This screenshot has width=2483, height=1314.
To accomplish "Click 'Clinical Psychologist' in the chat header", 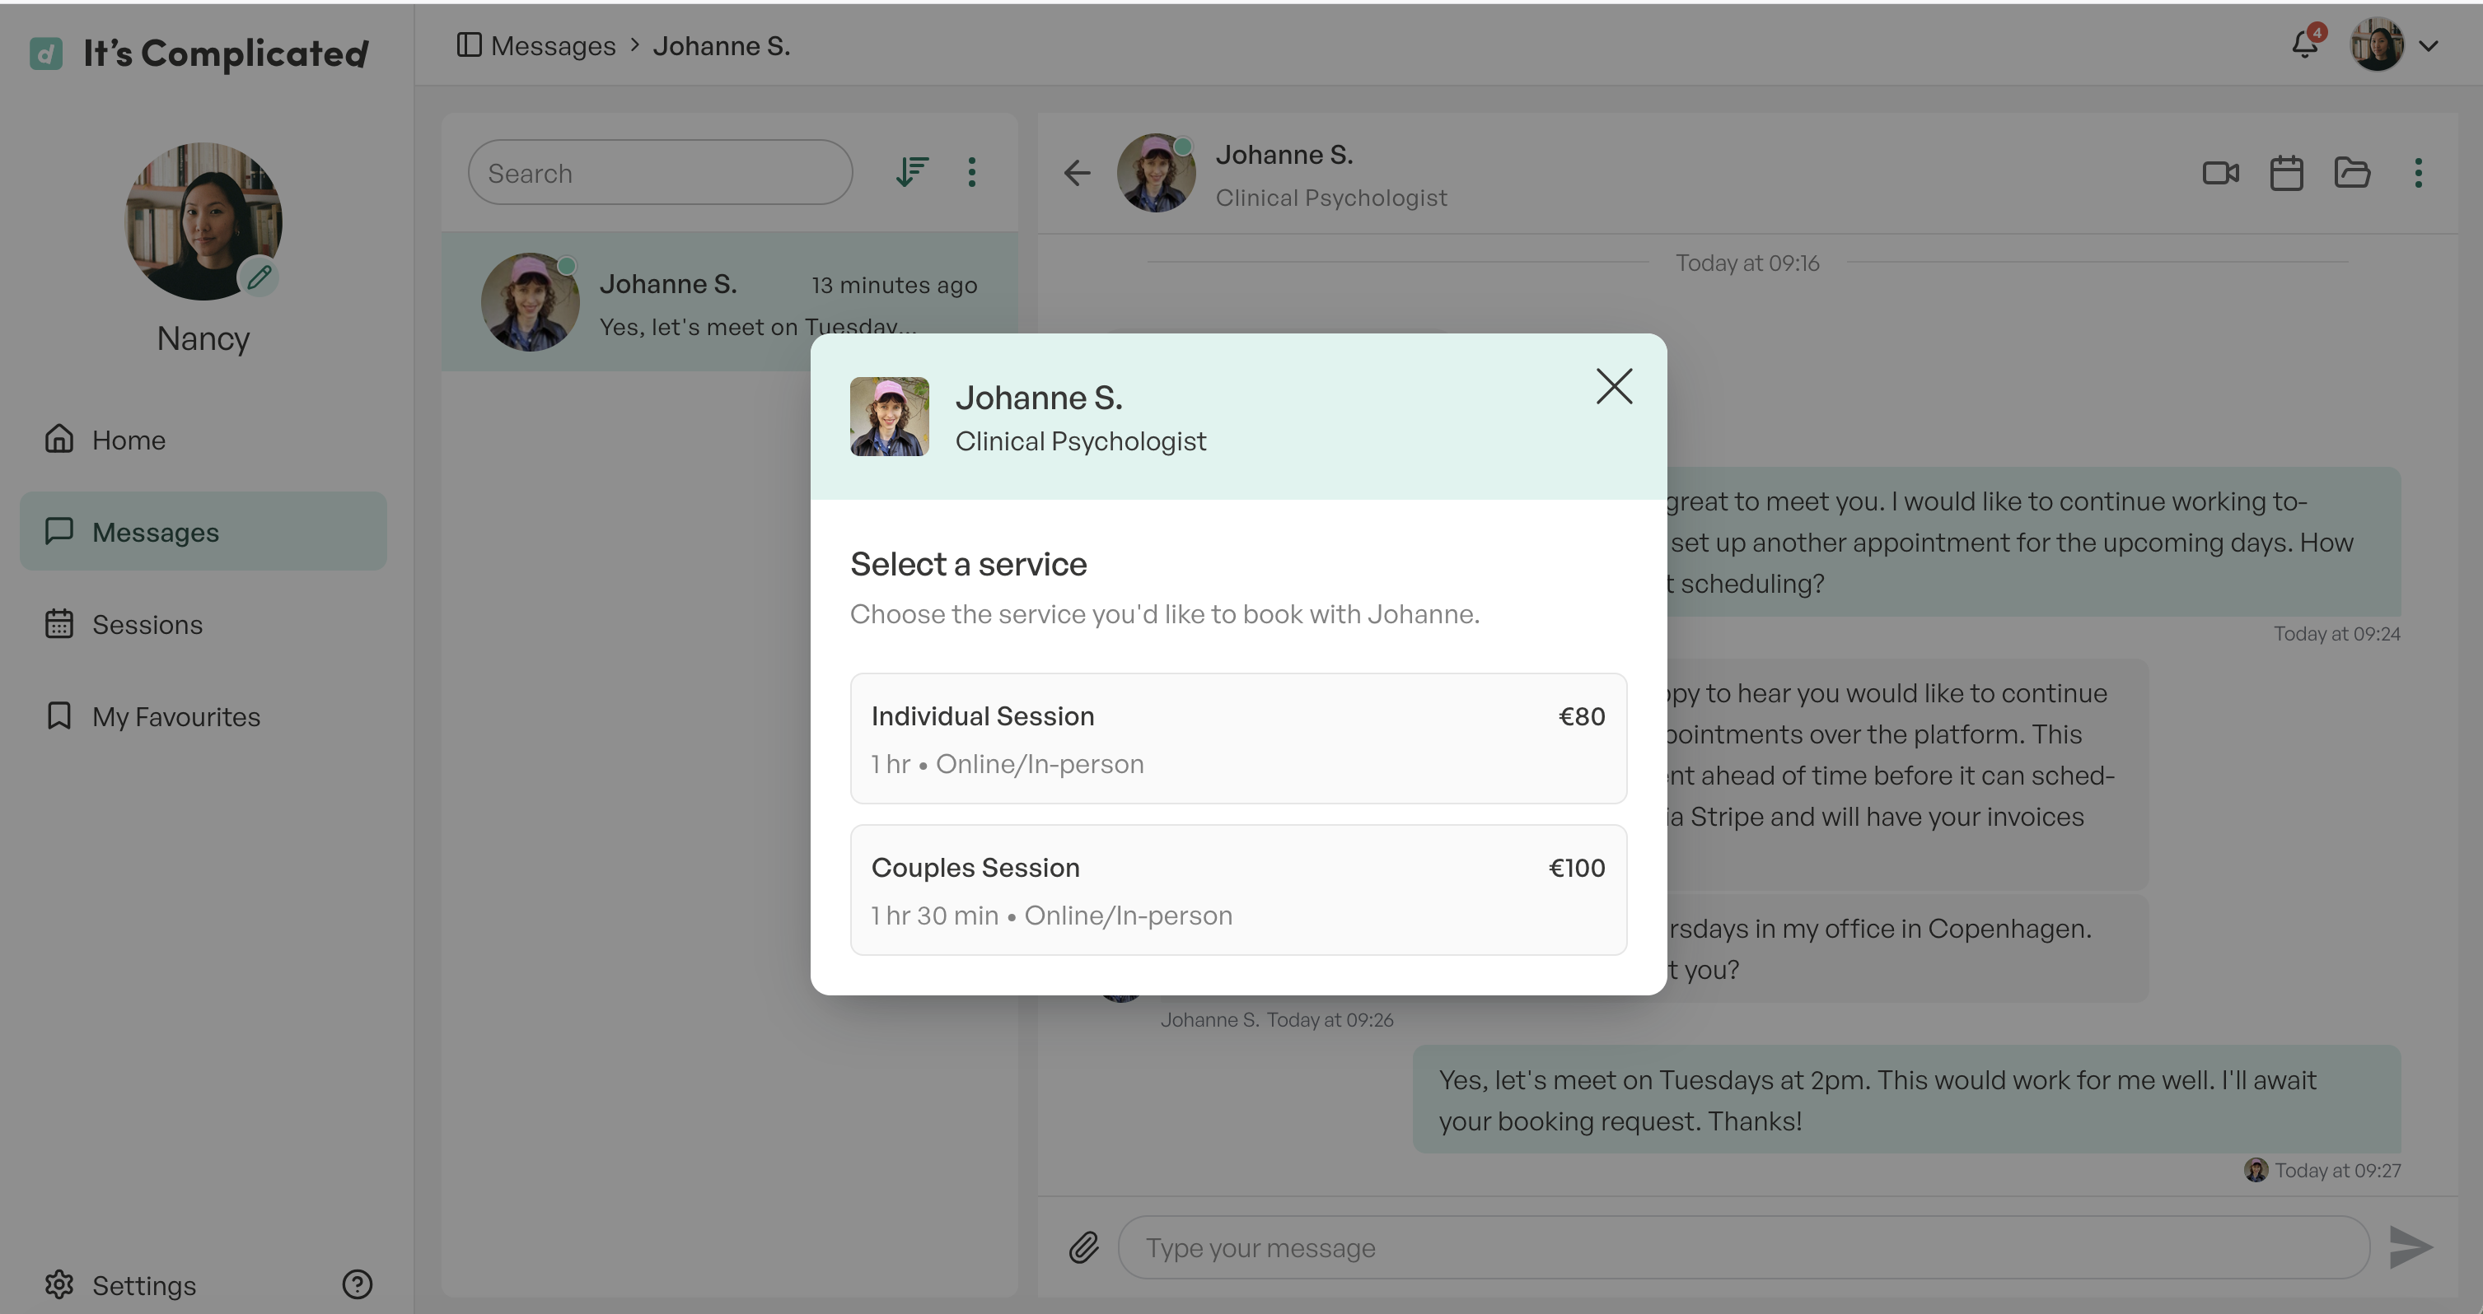I will 1330,198.
